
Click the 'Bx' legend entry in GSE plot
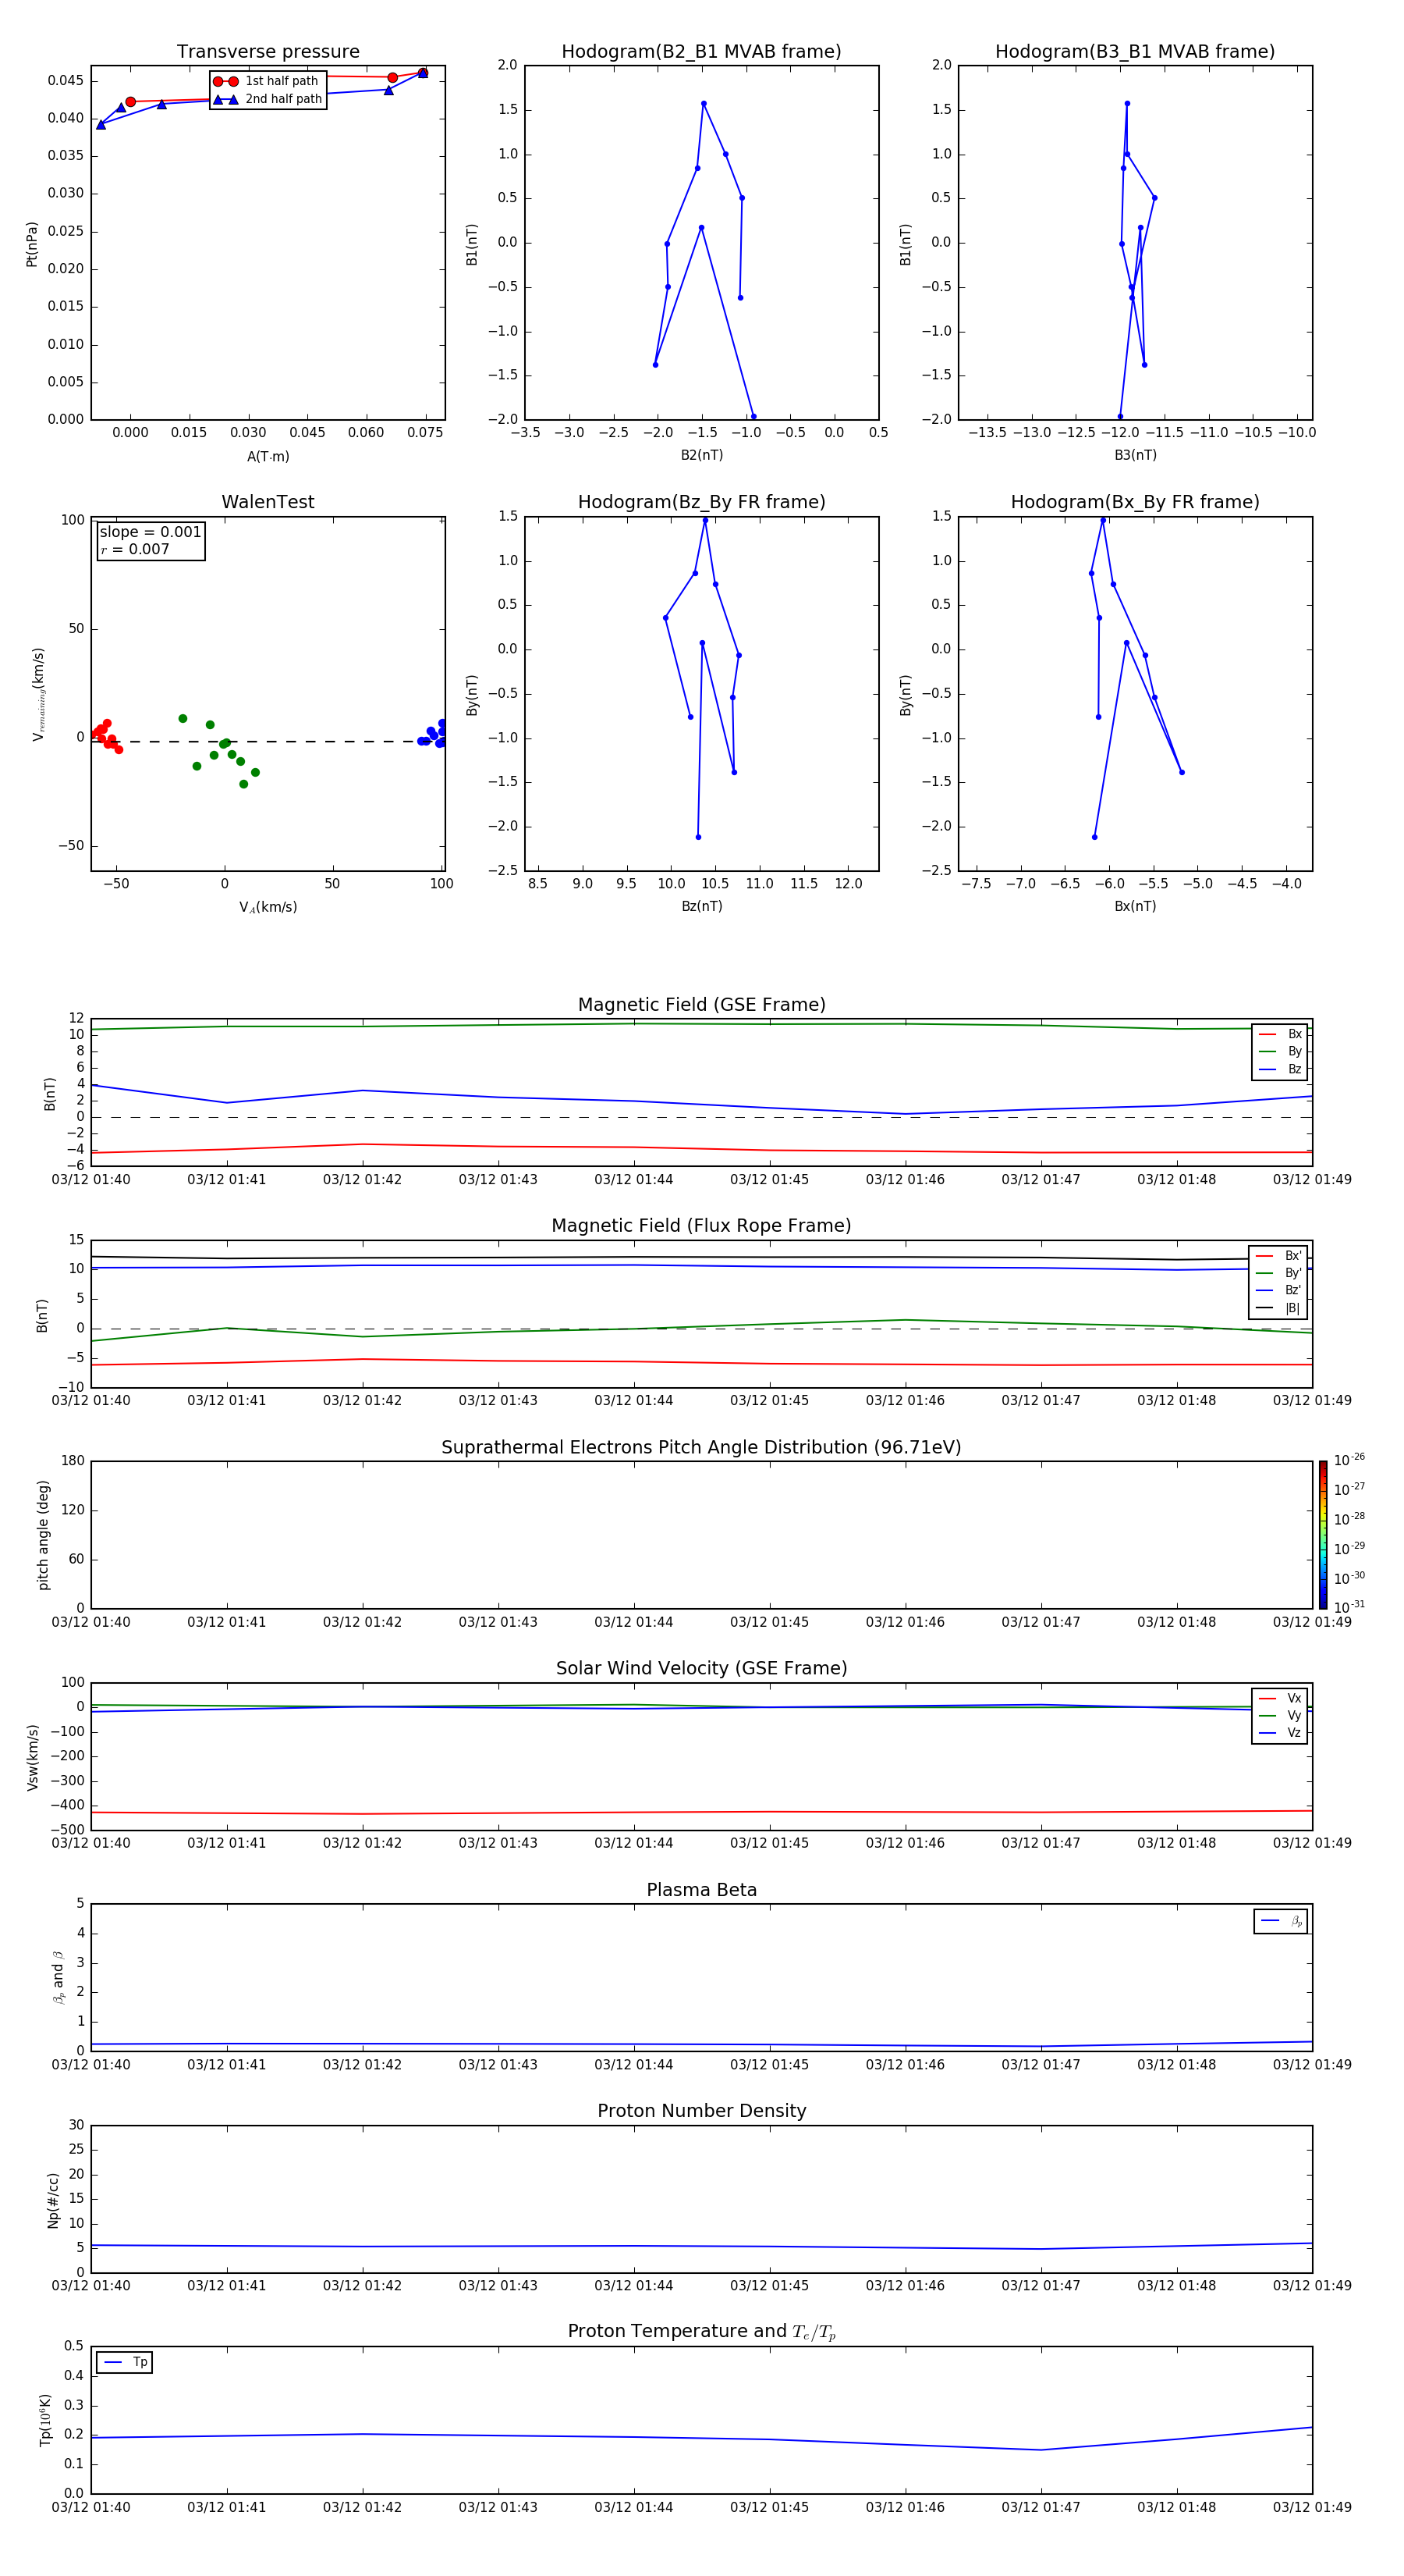(1280, 1035)
